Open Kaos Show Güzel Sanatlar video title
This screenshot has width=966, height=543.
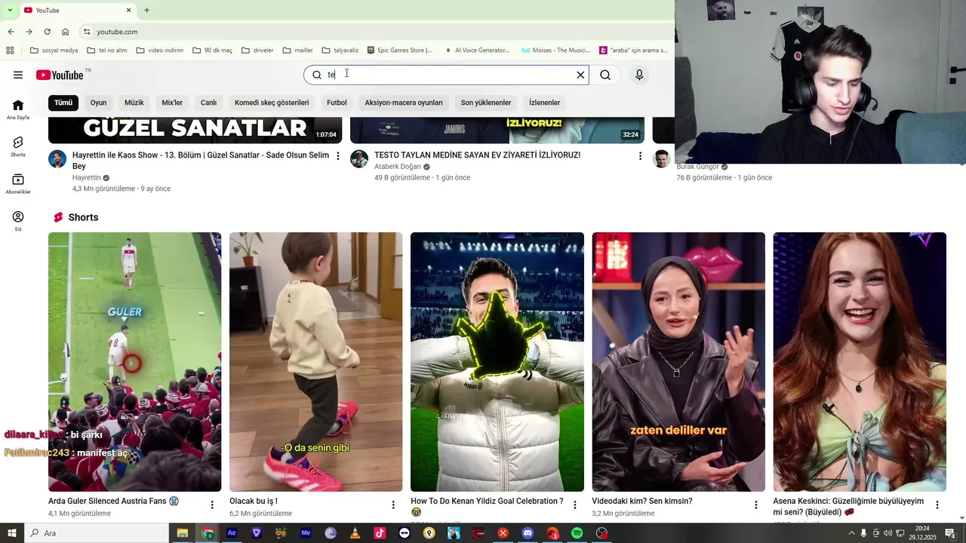pos(201,160)
